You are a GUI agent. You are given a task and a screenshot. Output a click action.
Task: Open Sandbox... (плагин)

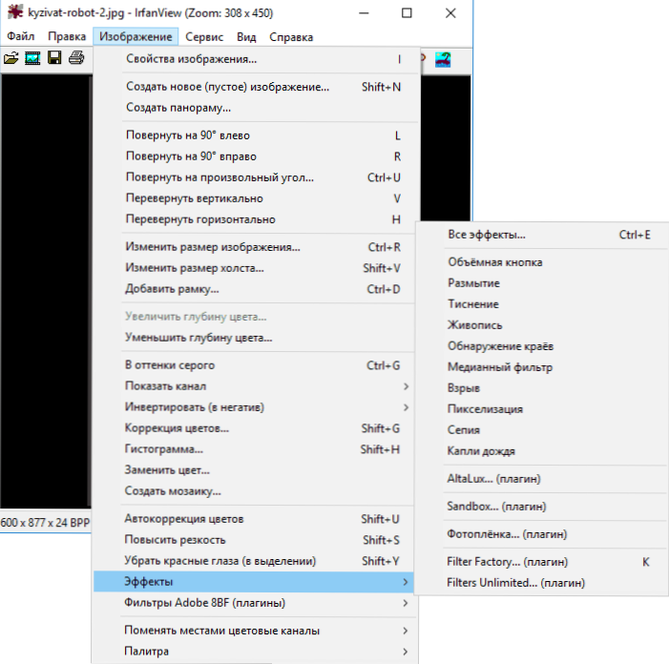542,507
